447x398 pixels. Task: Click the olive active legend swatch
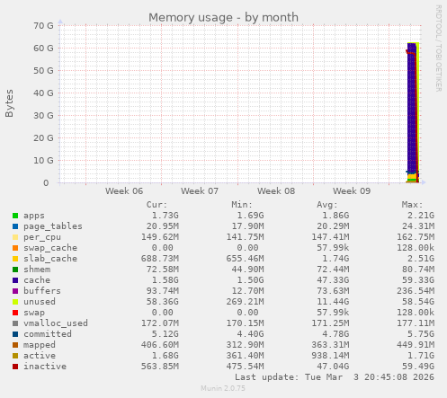click(x=15, y=356)
